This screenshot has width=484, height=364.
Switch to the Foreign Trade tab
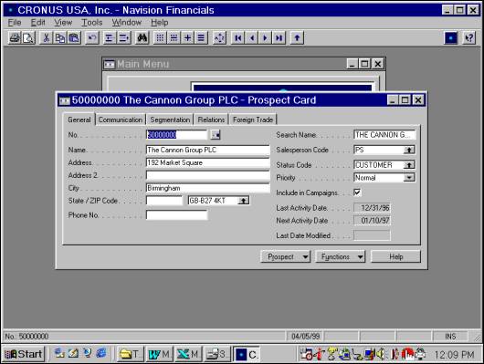tap(253, 120)
